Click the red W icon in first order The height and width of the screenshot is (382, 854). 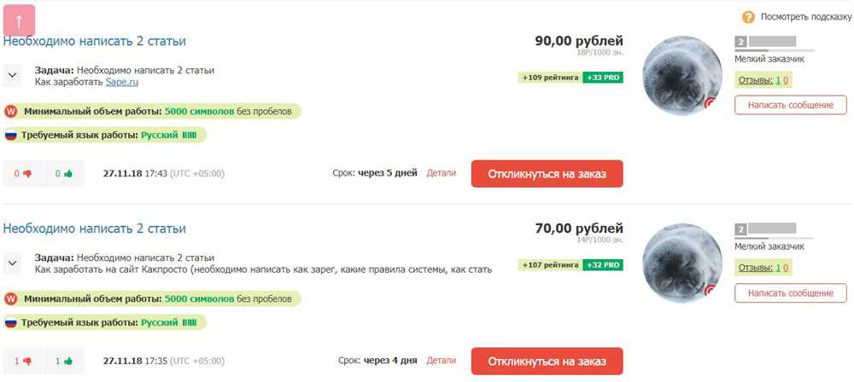point(11,111)
